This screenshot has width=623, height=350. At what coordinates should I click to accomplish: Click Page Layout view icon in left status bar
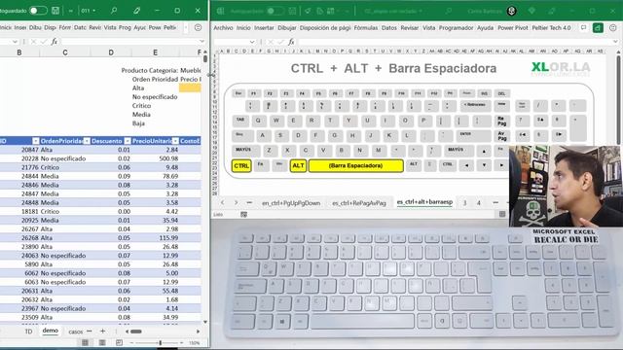102,342
